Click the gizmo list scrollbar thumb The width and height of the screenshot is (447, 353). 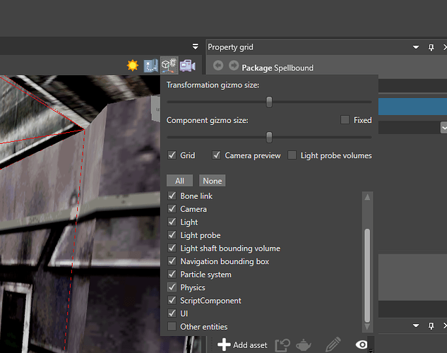coord(367,275)
